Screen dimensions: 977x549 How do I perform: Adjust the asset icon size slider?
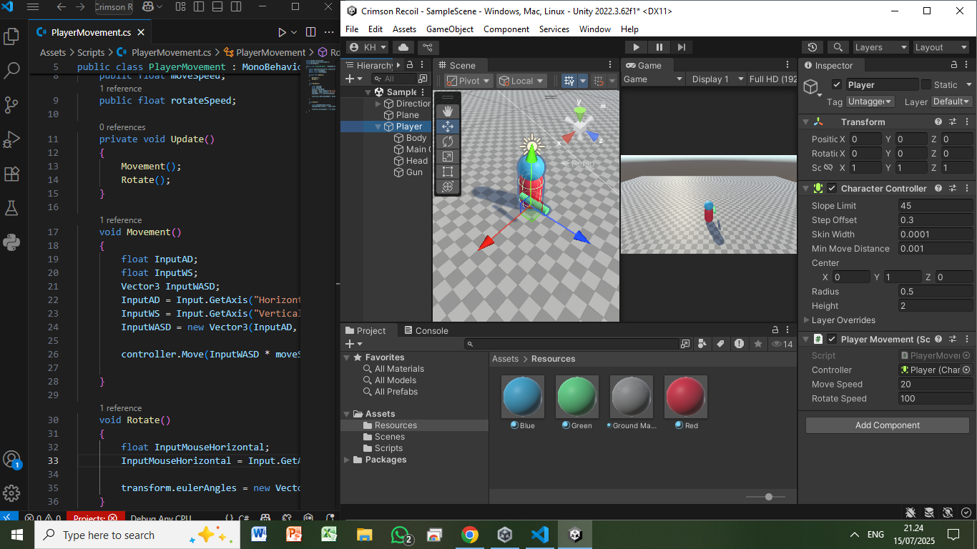pos(769,497)
